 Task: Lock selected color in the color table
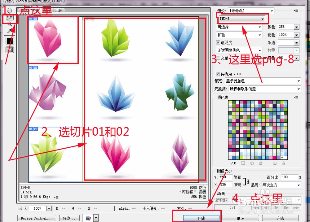[x=261, y=163]
